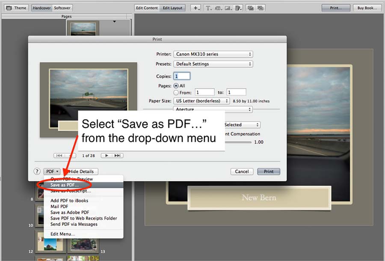This screenshot has width=385, height=261.
Task: Click the add page plus icon
Action: (x=196, y=8)
